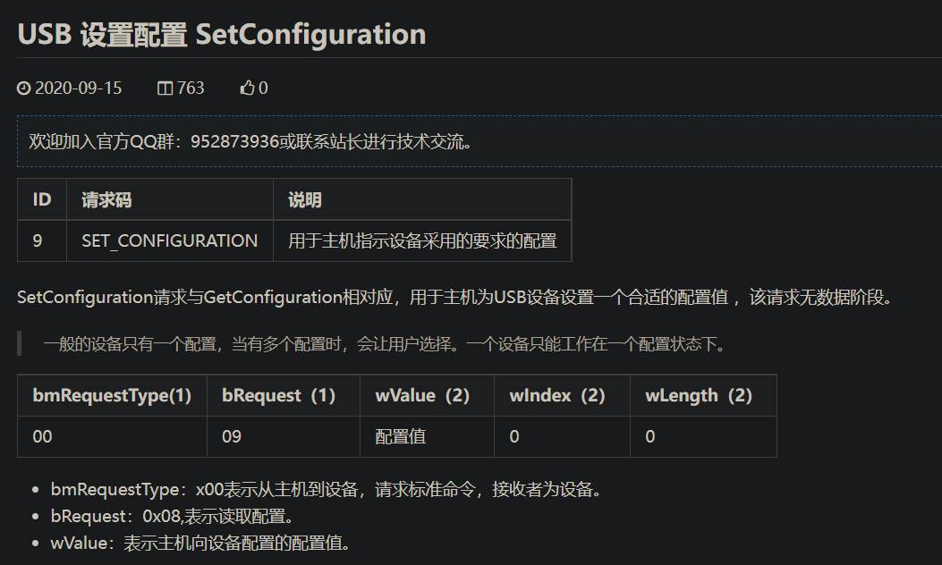Click the 说明 table column header
The width and height of the screenshot is (942, 565).
tap(304, 199)
